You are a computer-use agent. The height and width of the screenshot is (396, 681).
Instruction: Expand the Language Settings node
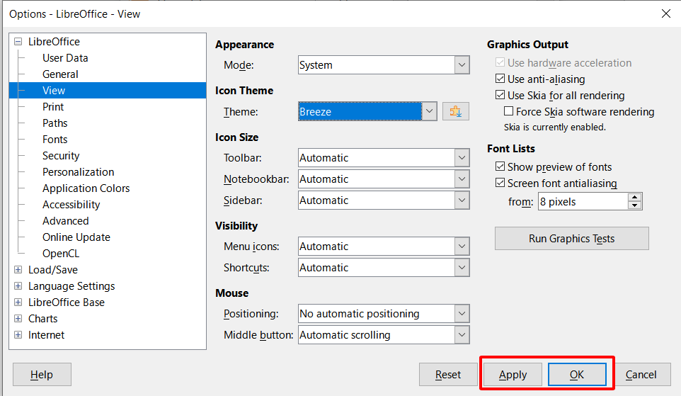pyautogui.click(x=18, y=286)
